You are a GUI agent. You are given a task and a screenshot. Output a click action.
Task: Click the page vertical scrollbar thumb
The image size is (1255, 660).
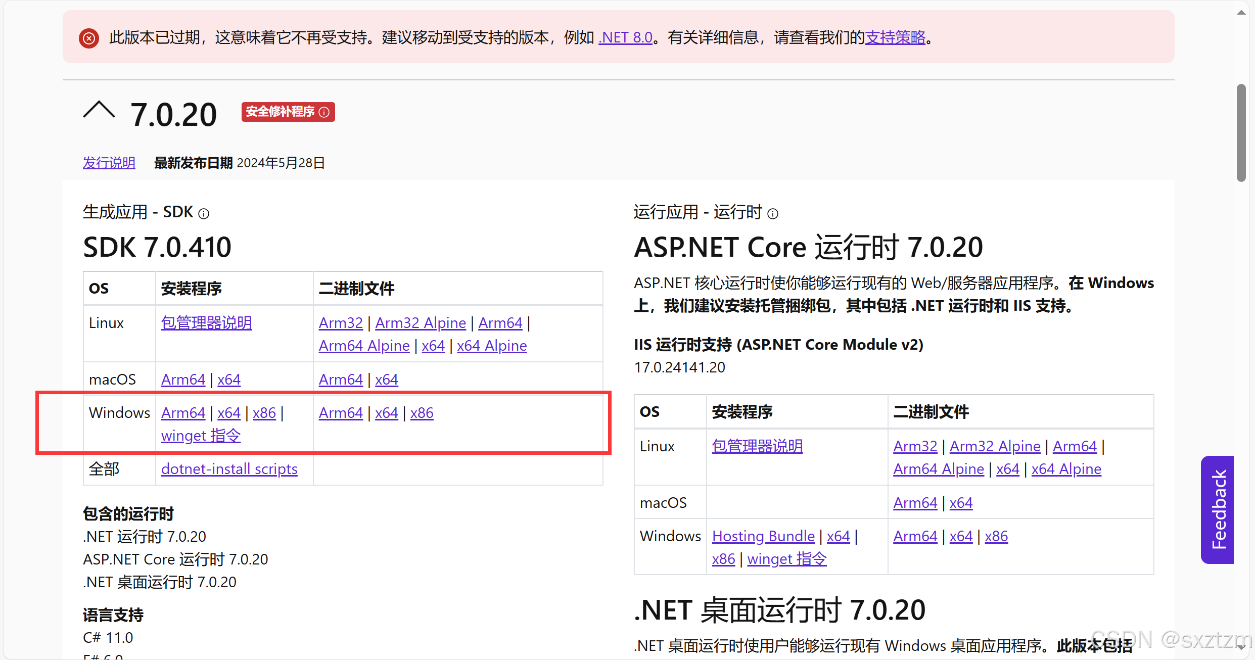click(x=1241, y=132)
